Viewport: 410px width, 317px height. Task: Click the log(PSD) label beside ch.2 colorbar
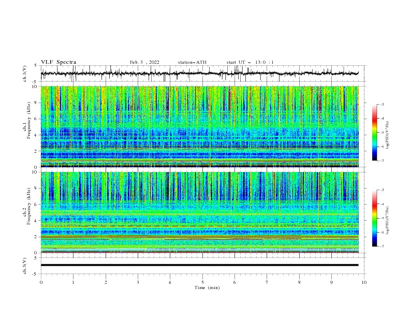pos(387,220)
